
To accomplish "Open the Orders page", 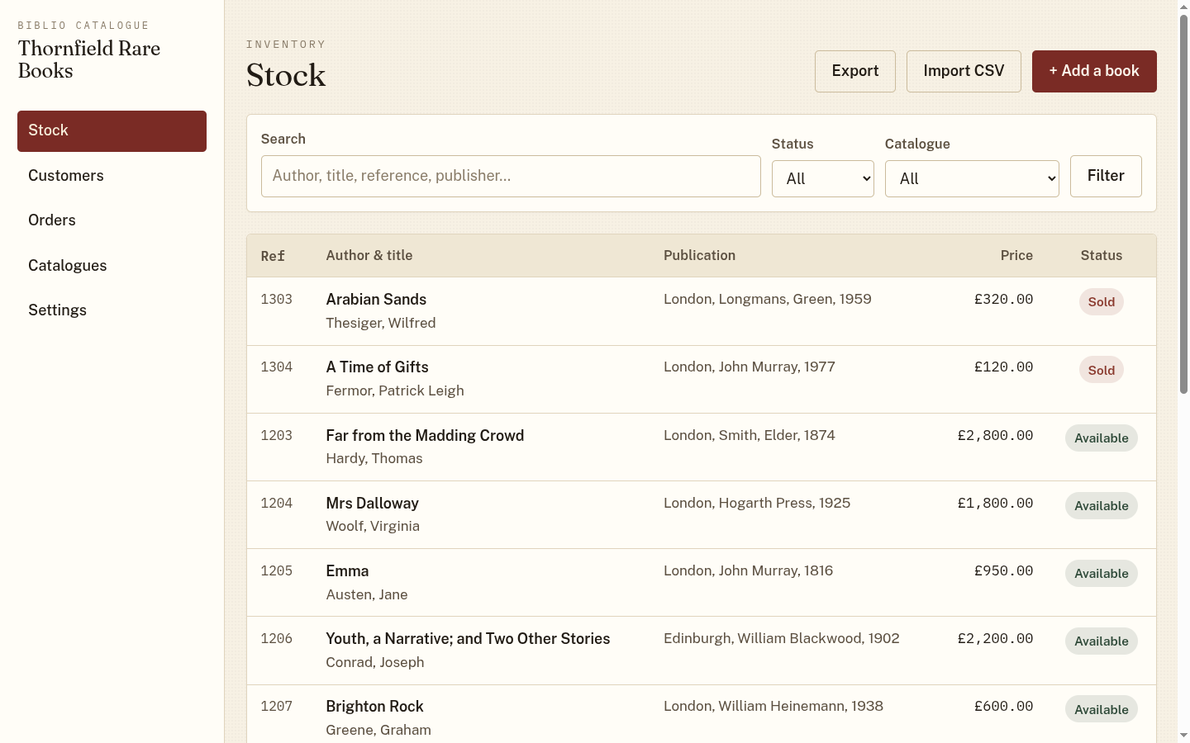I will pyautogui.click(x=112, y=220).
